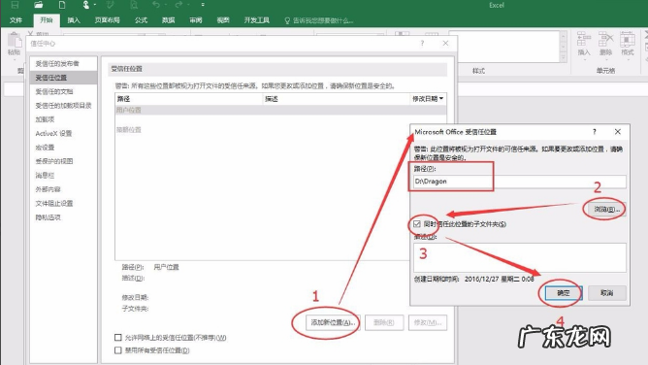Open the 修改日期 column sort dropdown

click(441, 99)
